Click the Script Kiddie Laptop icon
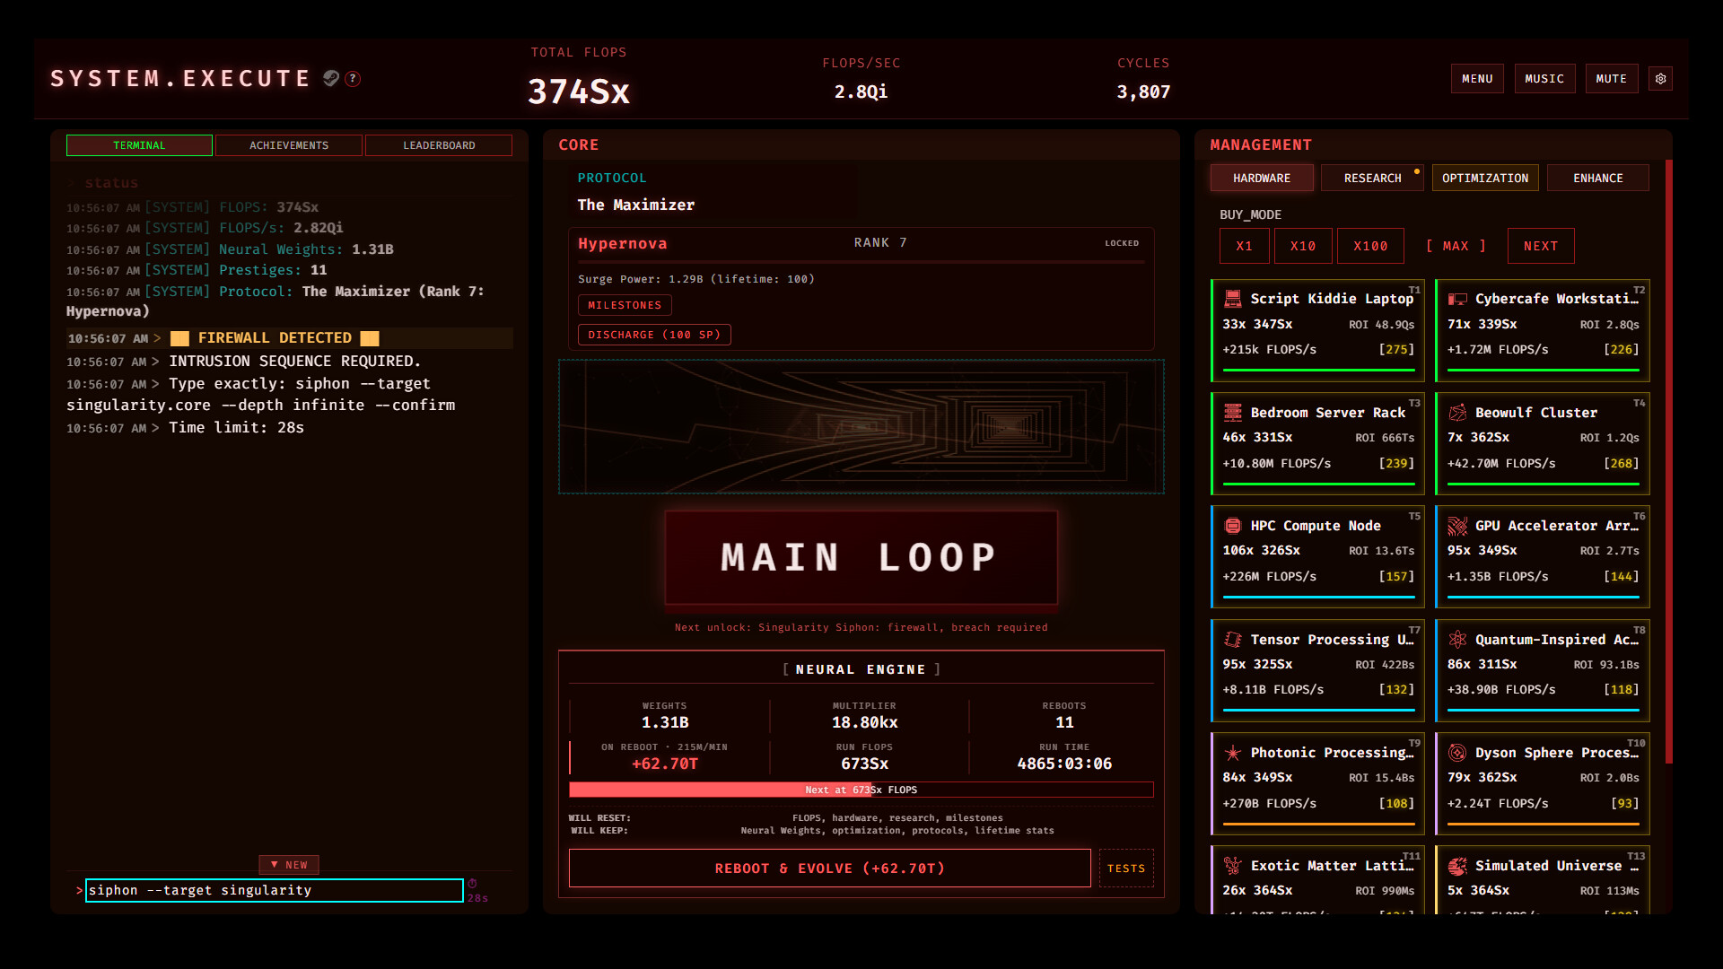The image size is (1723, 969). (1233, 299)
